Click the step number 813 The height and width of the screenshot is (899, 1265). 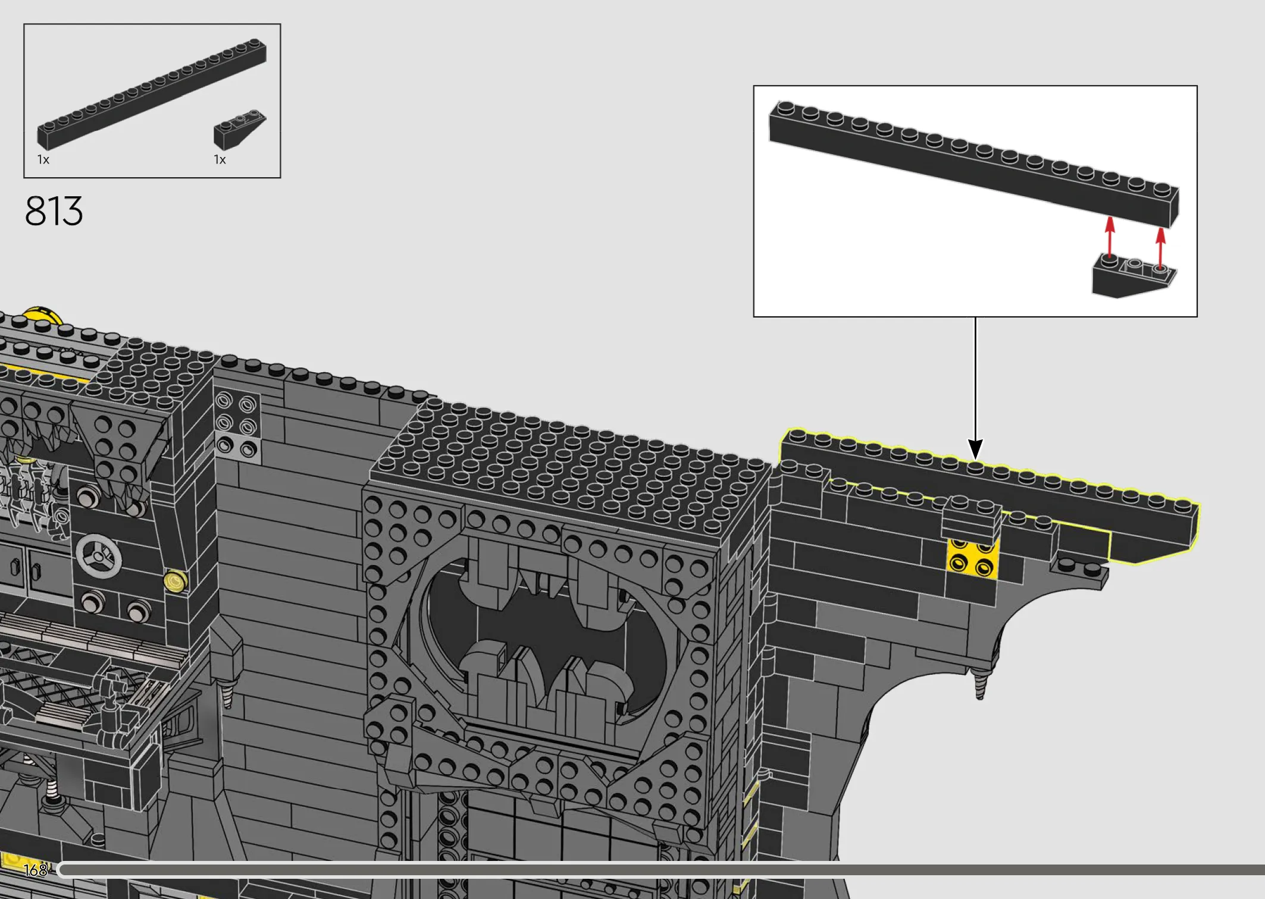[54, 211]
